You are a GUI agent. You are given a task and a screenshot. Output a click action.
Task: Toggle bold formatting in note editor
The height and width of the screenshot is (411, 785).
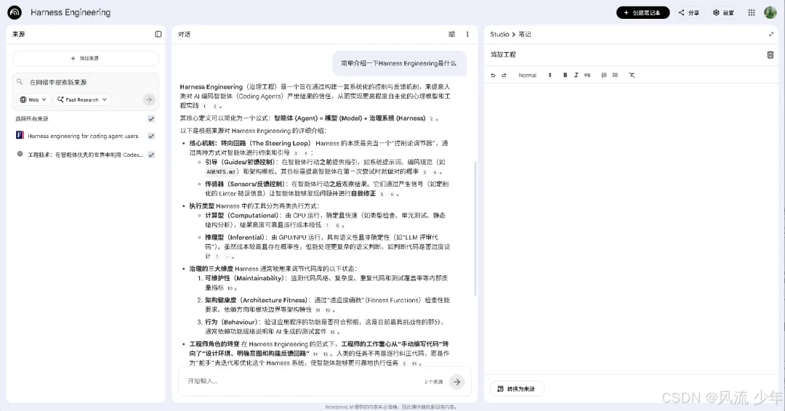(565, 75)
